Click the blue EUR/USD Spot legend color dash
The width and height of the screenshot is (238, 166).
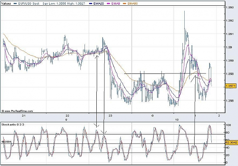(15, 3)
